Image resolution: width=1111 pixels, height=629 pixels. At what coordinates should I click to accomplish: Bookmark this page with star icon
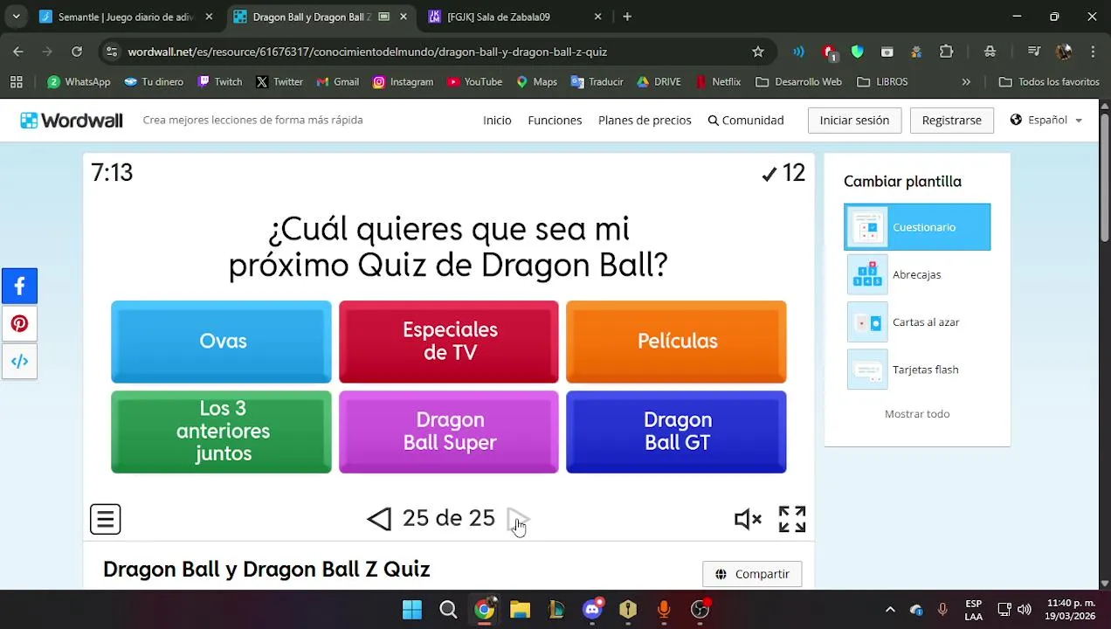pyautogui.click(x=758, y=52)
